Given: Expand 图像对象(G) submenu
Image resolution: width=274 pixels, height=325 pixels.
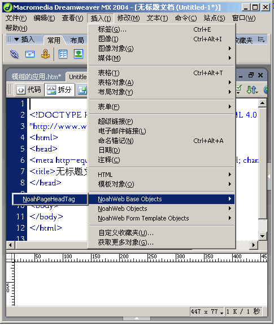Looking at the screenshot, I should point(162,49).
